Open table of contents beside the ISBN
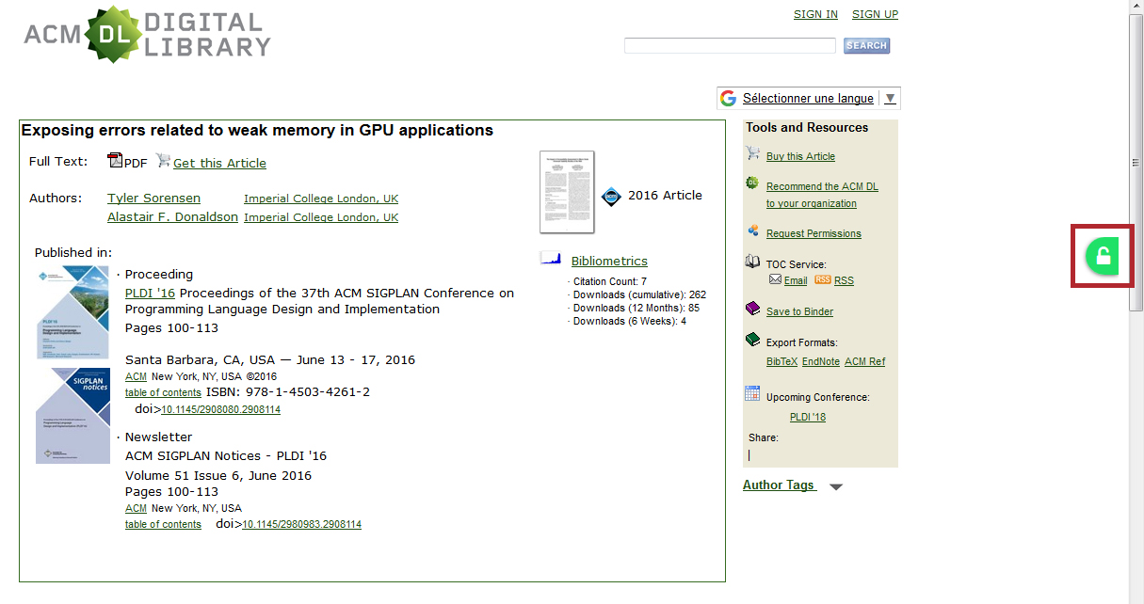The image size is (1144, 604). pyautogui.click(x=163, y=392)
